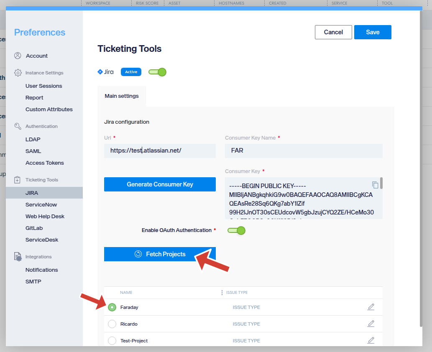Click into the Jira Url field
432x352 pixels.
pos(160,150)
